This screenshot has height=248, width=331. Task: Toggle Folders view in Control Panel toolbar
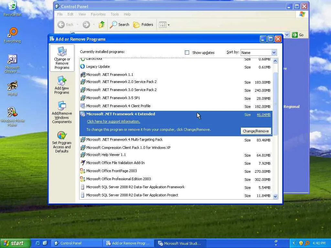click(x=143, y=25)
